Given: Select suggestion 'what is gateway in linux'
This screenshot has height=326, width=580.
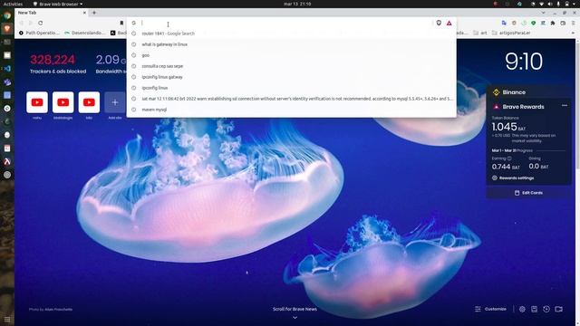Looking at the screenshot, I should point(292,44).
